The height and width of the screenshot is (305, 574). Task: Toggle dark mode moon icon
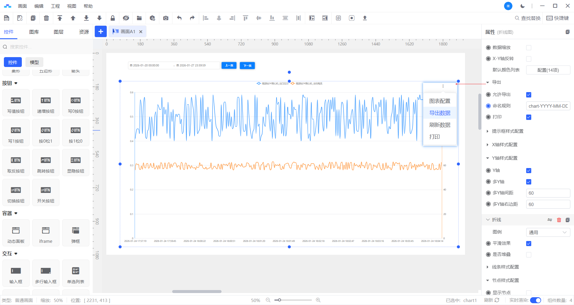[522, 6]
